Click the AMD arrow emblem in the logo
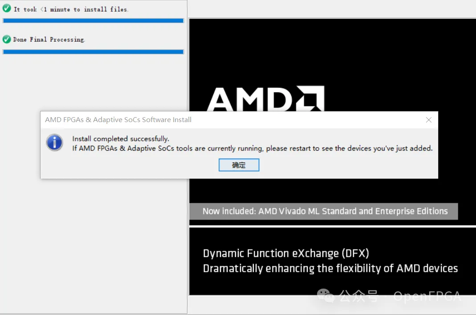476x315 pixels. [x=311, y=98]
